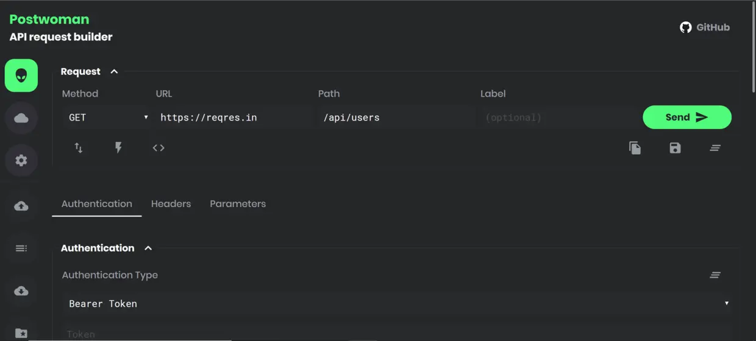
Task: Click the "Authentication Type" label text
Action: [110, 275]
